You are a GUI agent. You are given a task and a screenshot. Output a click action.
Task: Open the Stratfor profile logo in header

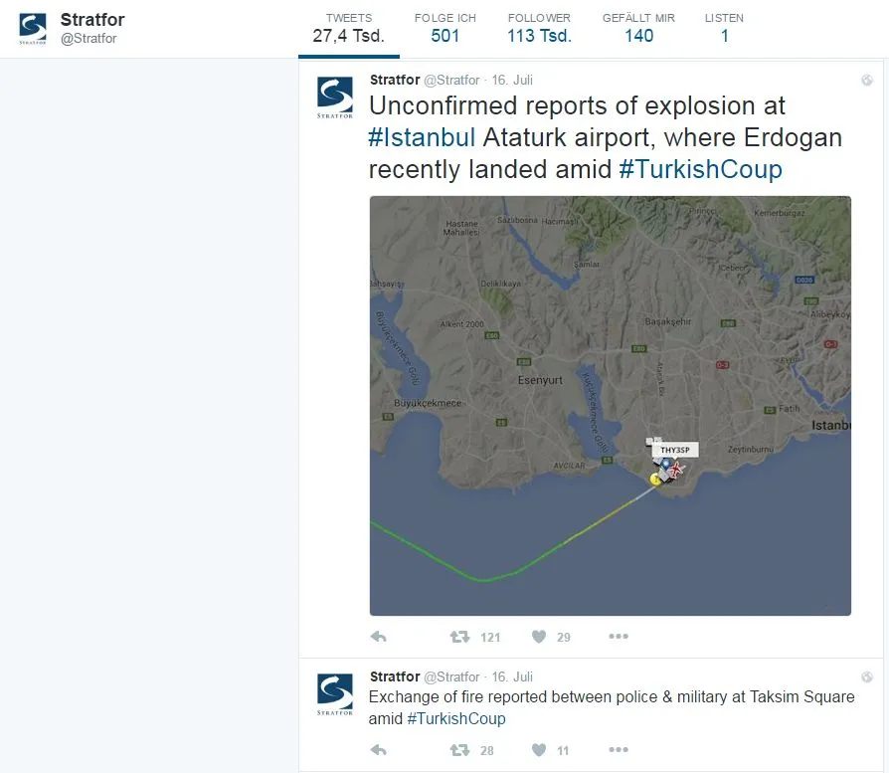[x=32, y=29]
